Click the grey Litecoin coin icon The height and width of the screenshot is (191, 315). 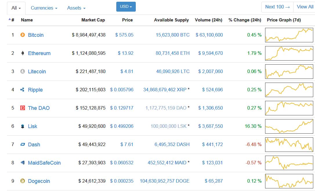tap(23, 71)
